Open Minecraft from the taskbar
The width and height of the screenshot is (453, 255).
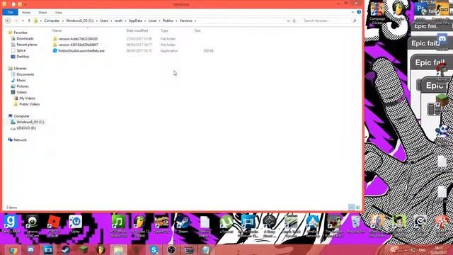click(x=84, y=250)
